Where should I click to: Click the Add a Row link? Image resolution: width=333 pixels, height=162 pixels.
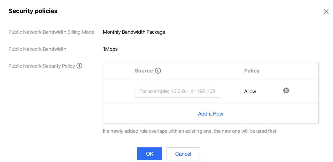tap(211, 114)
